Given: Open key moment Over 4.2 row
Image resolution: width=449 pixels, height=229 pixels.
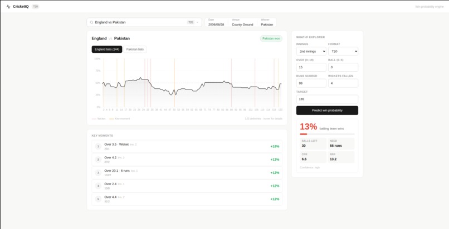Looking at the screenshot, I should (187, 160).
